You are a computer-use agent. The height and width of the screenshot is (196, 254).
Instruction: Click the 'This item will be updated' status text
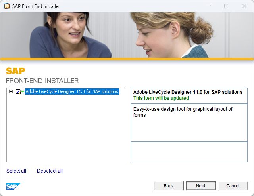[x=161, y=98]
